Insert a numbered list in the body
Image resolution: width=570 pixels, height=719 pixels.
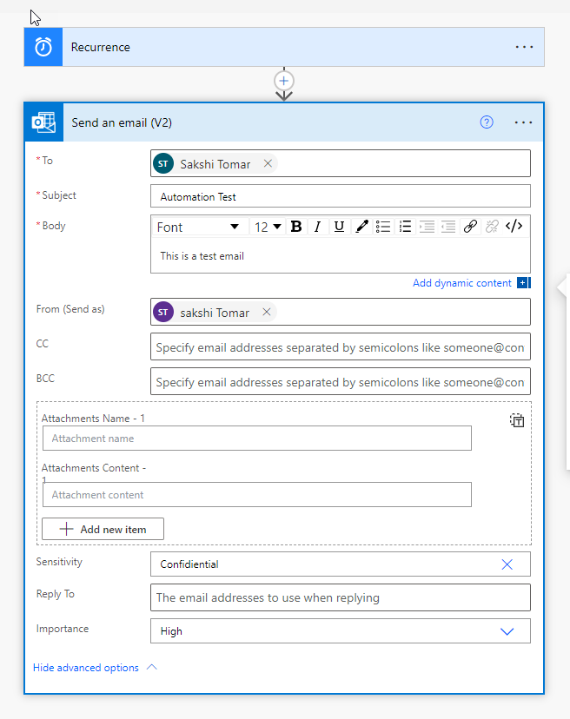pyautogui.click(x=405, y=227)
